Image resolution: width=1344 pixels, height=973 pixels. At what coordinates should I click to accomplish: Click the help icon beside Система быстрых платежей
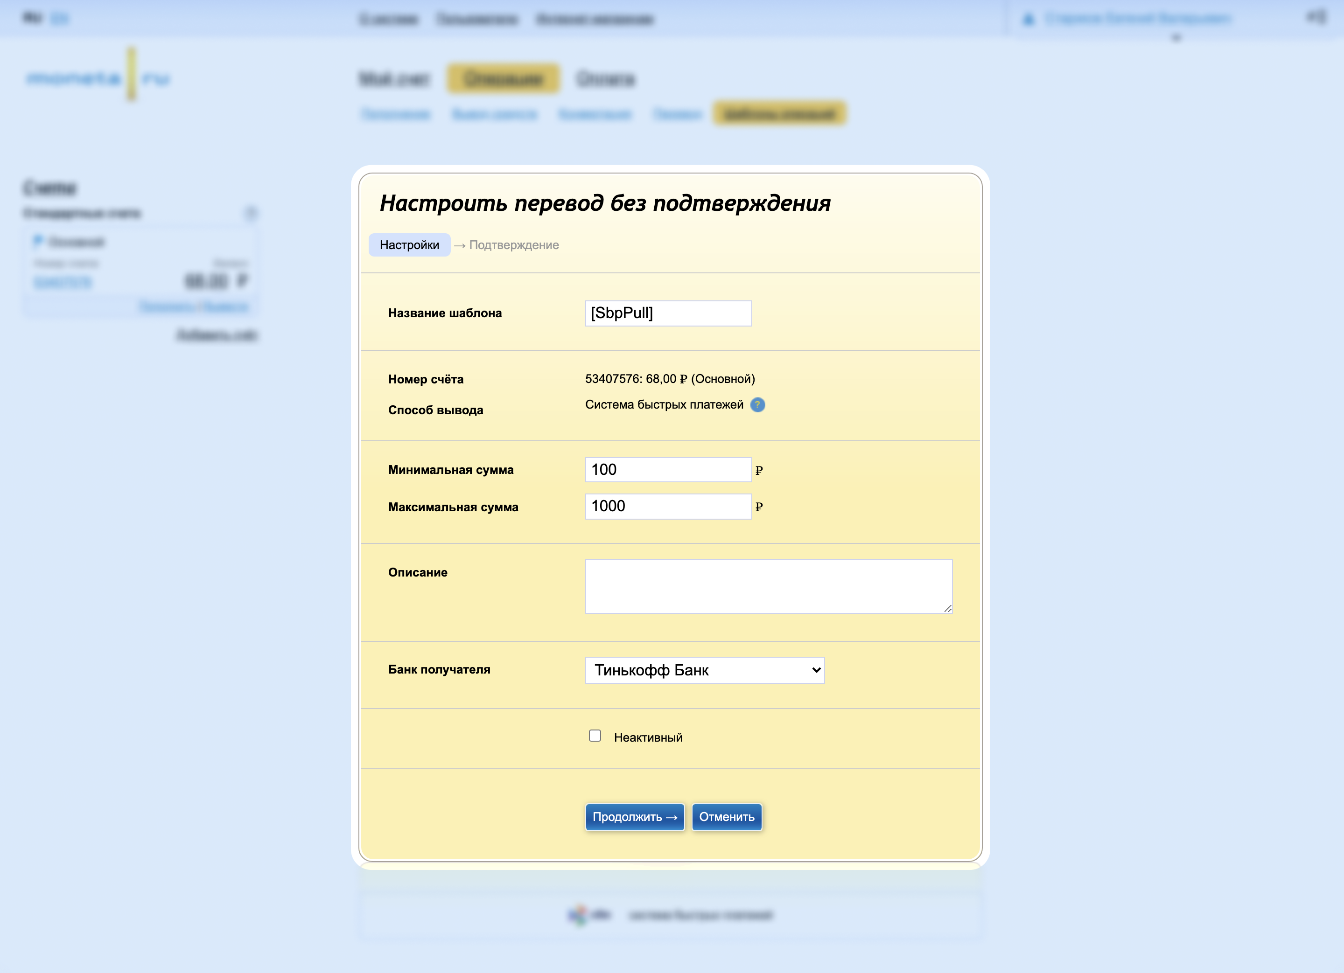pos(757,405)
